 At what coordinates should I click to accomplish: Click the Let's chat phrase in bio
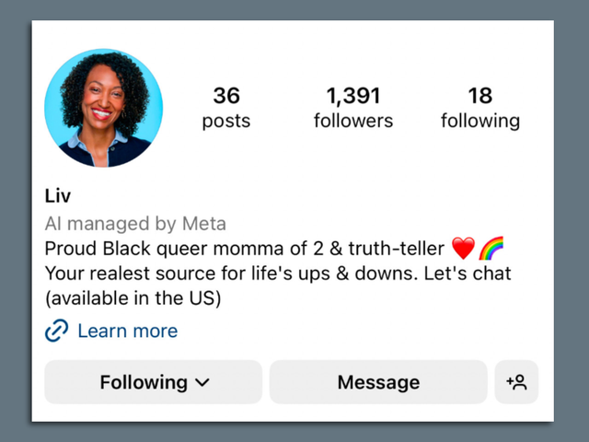(x=468, y=273)
